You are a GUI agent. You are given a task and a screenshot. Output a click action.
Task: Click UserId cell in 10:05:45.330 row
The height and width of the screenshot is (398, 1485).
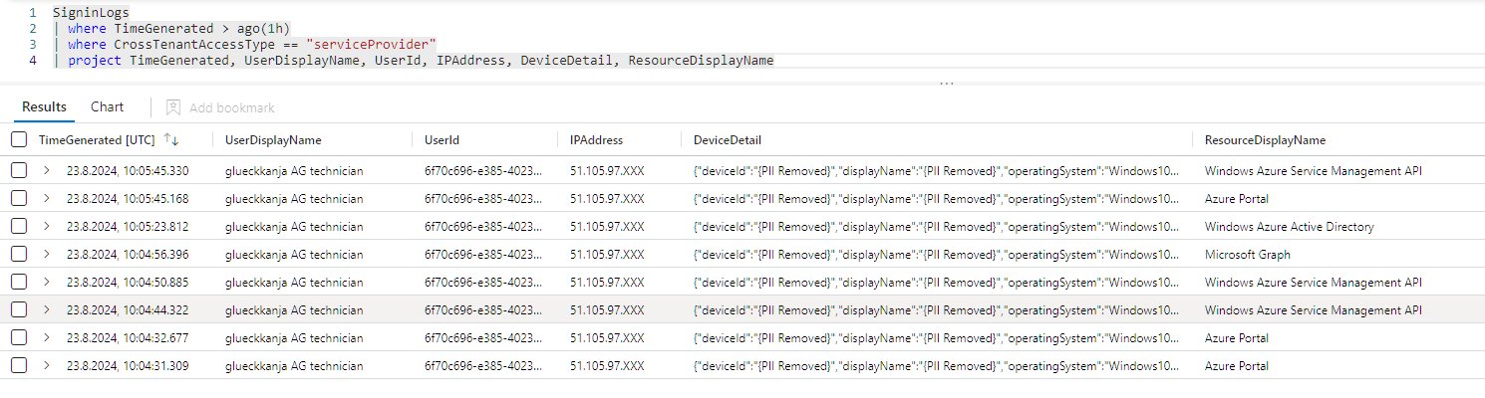pyautogui.click(x=483, y=171)
